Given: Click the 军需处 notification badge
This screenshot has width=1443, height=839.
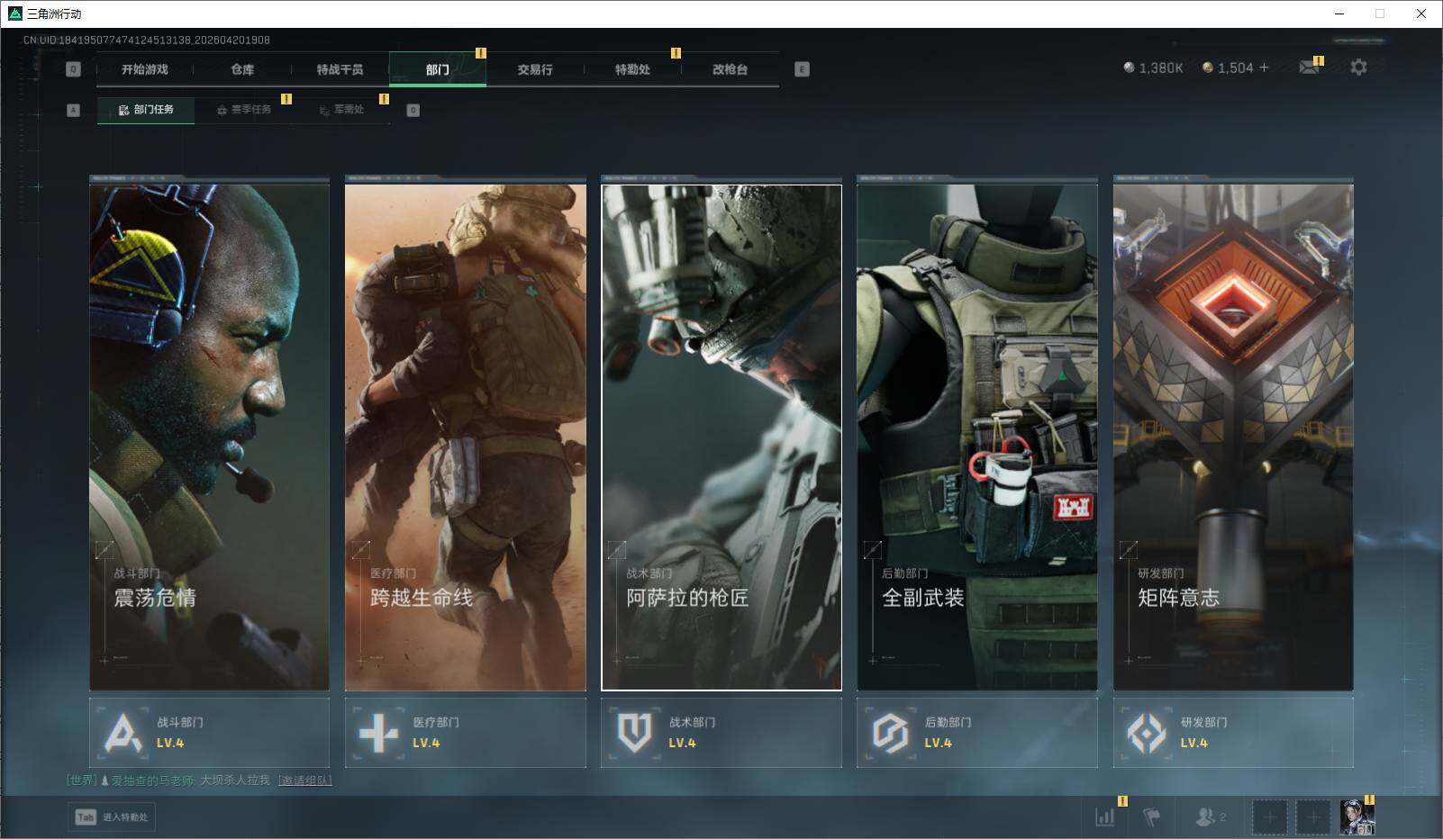Looking at the screenshot, I should click(384, 99).
